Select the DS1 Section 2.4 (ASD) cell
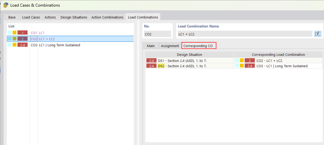The width and height of the screenshot is (324, 145). [189, 60]
